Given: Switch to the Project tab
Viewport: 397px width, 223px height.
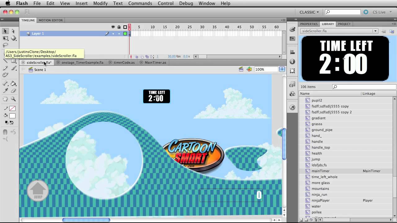Looking at the screenshot, I should [344, 24].
